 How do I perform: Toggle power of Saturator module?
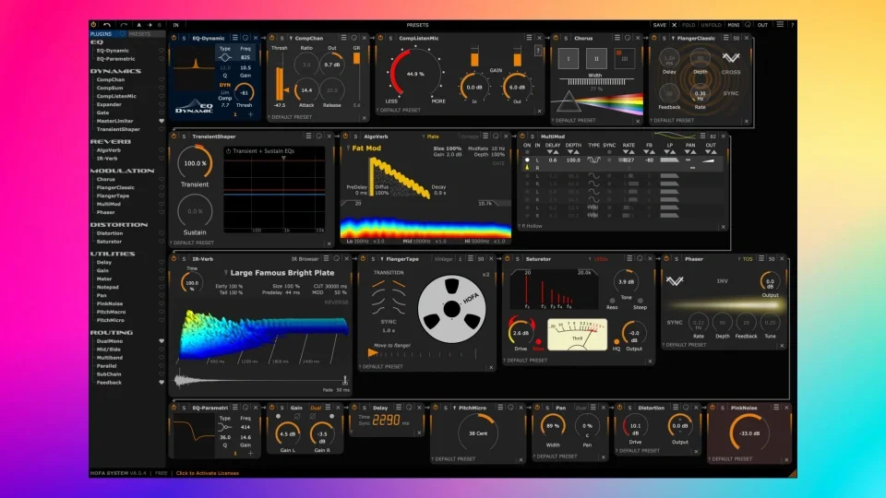508,258
